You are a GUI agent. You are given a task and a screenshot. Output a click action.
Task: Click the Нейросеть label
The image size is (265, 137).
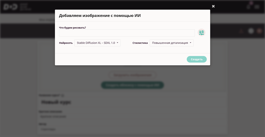66,43
